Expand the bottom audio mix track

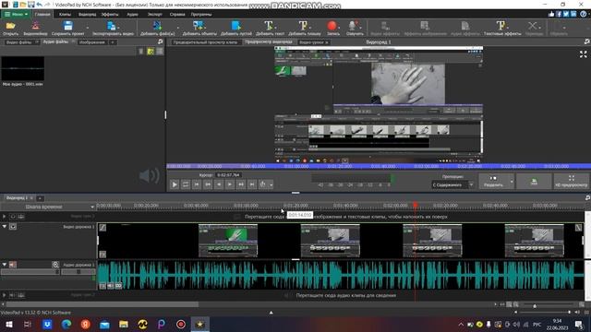coord(4,295)
